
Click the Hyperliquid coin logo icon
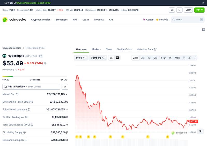click(x=4, y=56)
